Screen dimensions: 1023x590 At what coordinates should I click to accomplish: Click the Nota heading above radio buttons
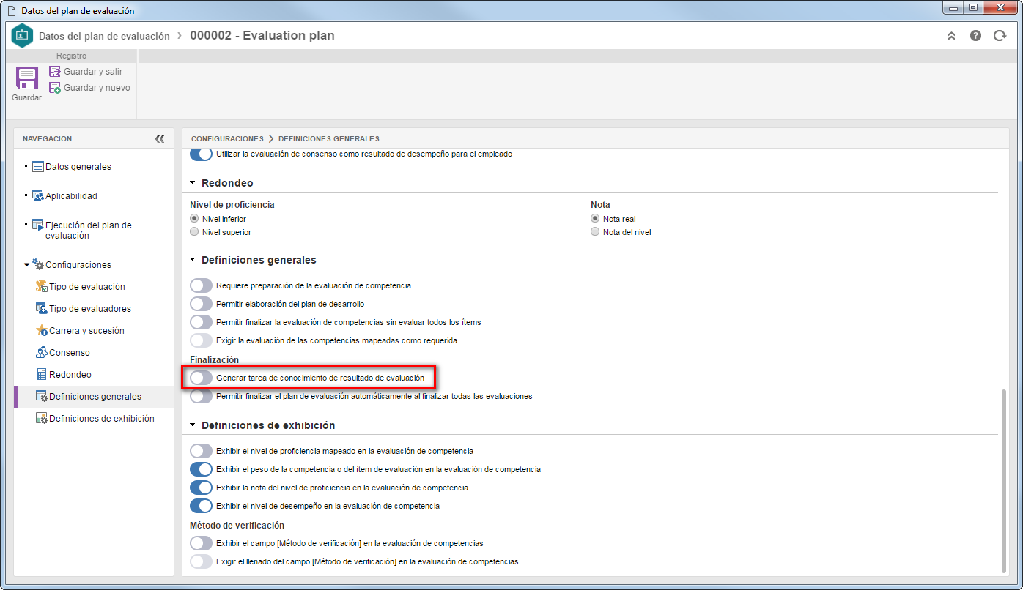coord(601,205)
